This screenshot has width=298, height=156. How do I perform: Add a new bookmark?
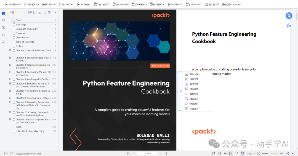39,12
